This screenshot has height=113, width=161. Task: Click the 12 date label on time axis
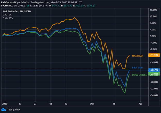pos(66,104)
